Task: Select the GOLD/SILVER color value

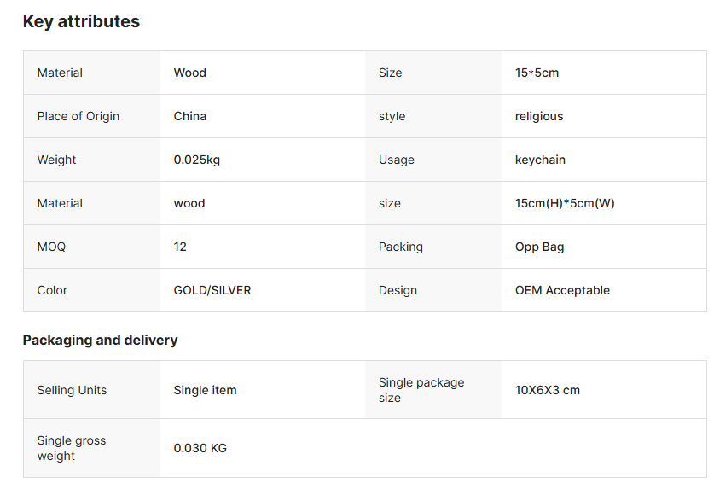Action: point(212,290)
